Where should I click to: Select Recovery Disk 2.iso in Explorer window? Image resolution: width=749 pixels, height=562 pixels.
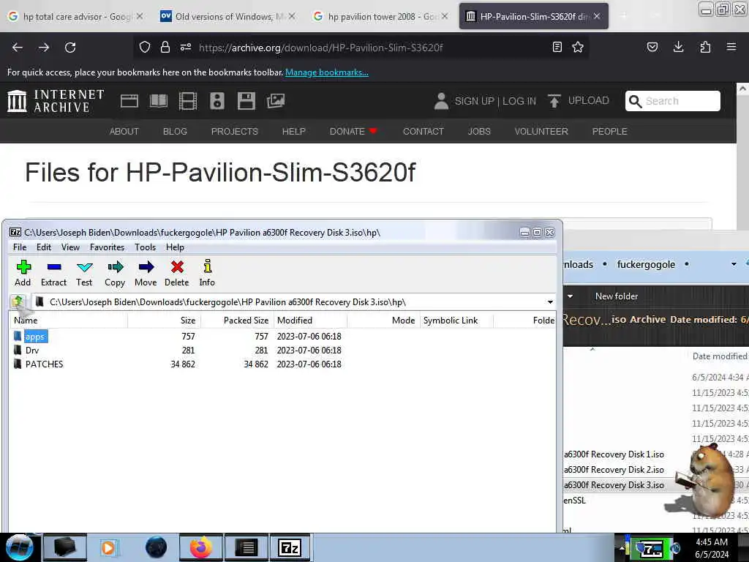click(x=614, y=469)
